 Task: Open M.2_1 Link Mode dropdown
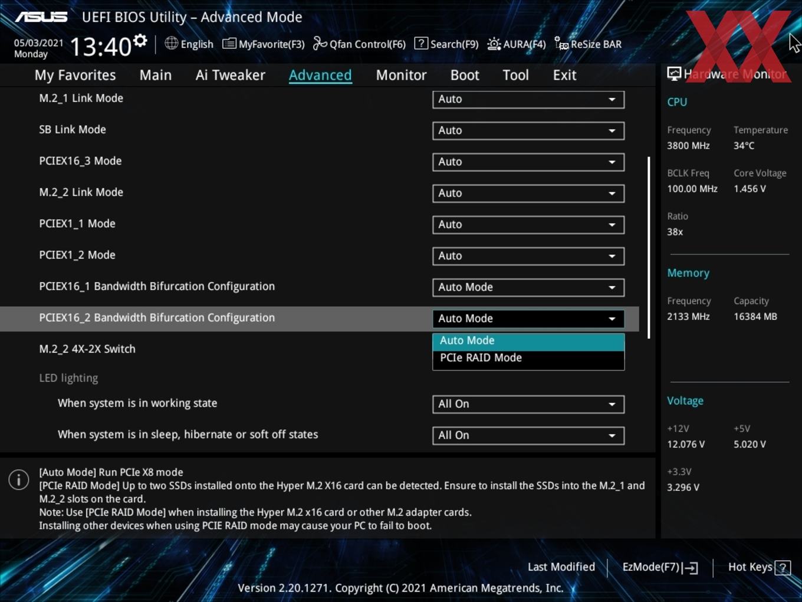pyautogui.click(x=528, y=99)
